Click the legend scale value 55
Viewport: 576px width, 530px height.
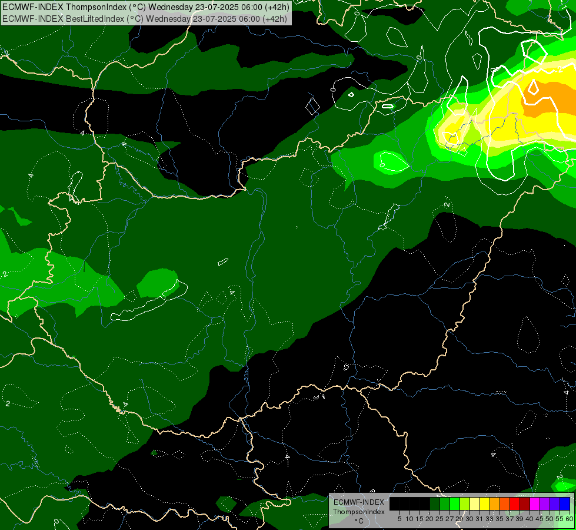[x=560, y=519]
